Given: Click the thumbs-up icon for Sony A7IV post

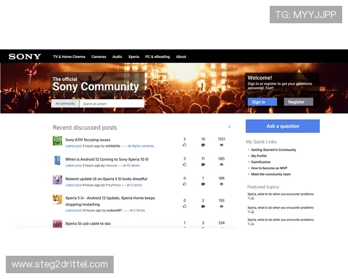Looking at the screenshot, I should (x=184, y=146).
